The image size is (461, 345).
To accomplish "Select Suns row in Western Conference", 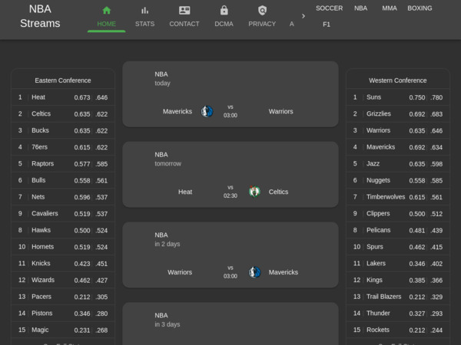I will coord(398,97).
